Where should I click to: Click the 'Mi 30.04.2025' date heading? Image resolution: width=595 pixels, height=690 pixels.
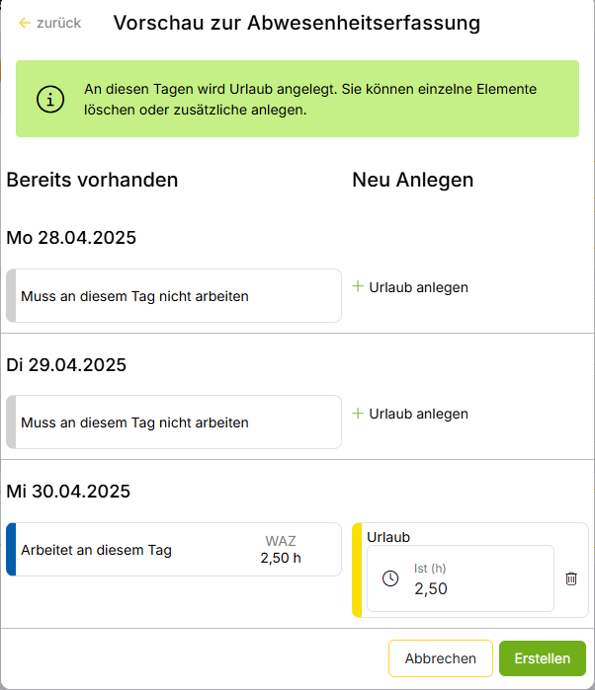68,491
